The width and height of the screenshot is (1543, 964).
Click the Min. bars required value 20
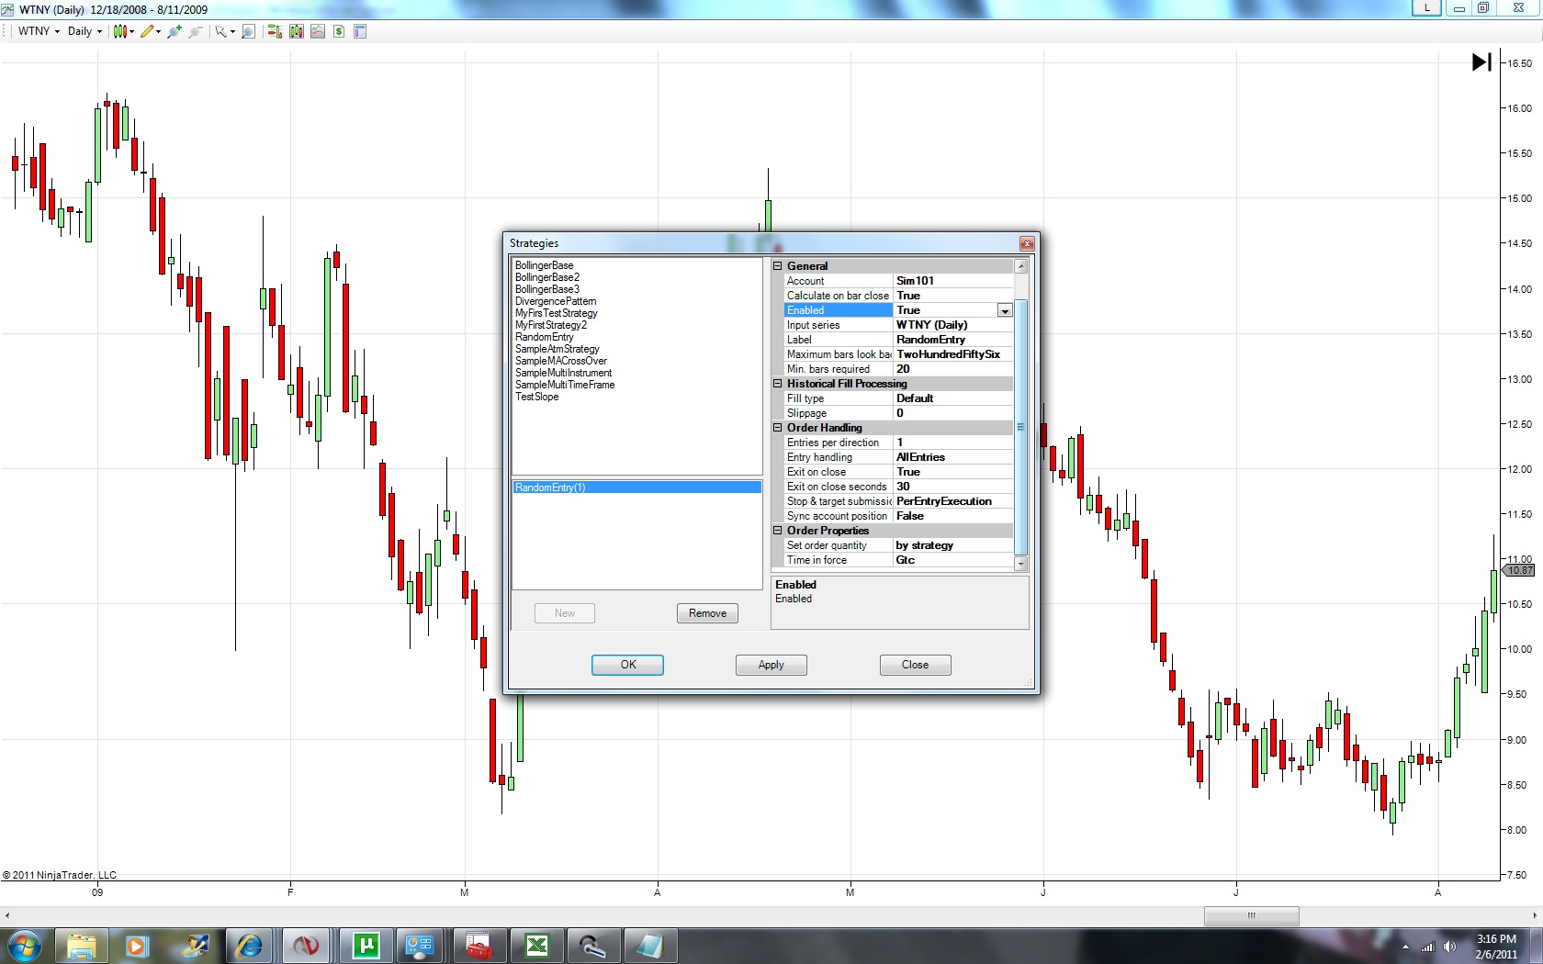[953, 369]
